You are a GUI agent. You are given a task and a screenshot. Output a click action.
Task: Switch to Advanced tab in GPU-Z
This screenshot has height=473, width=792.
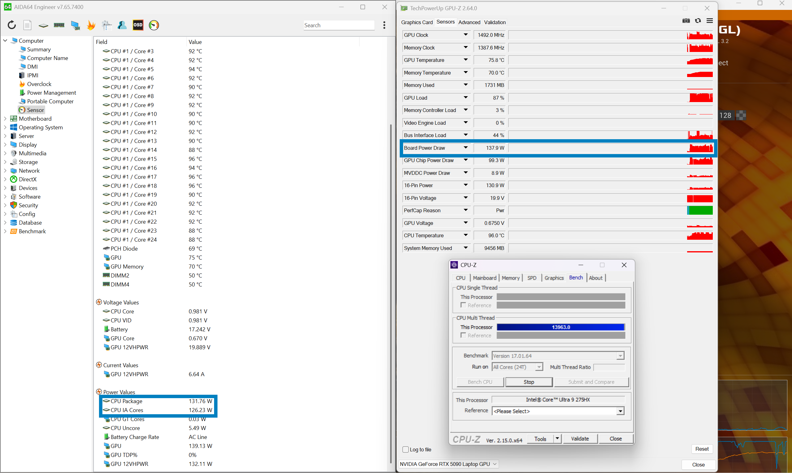click(469, 22)
